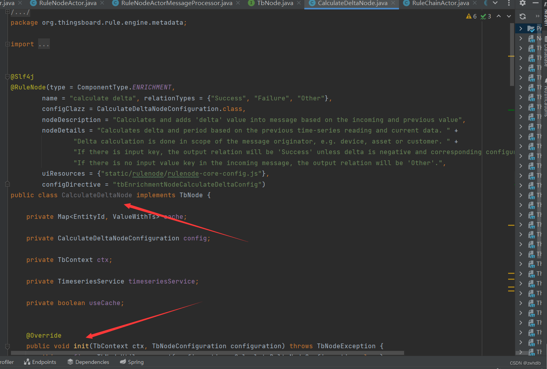This screenshot has width=547, height=369.
Task: Go to previous highlighted problem
Action: coord(499,16)
